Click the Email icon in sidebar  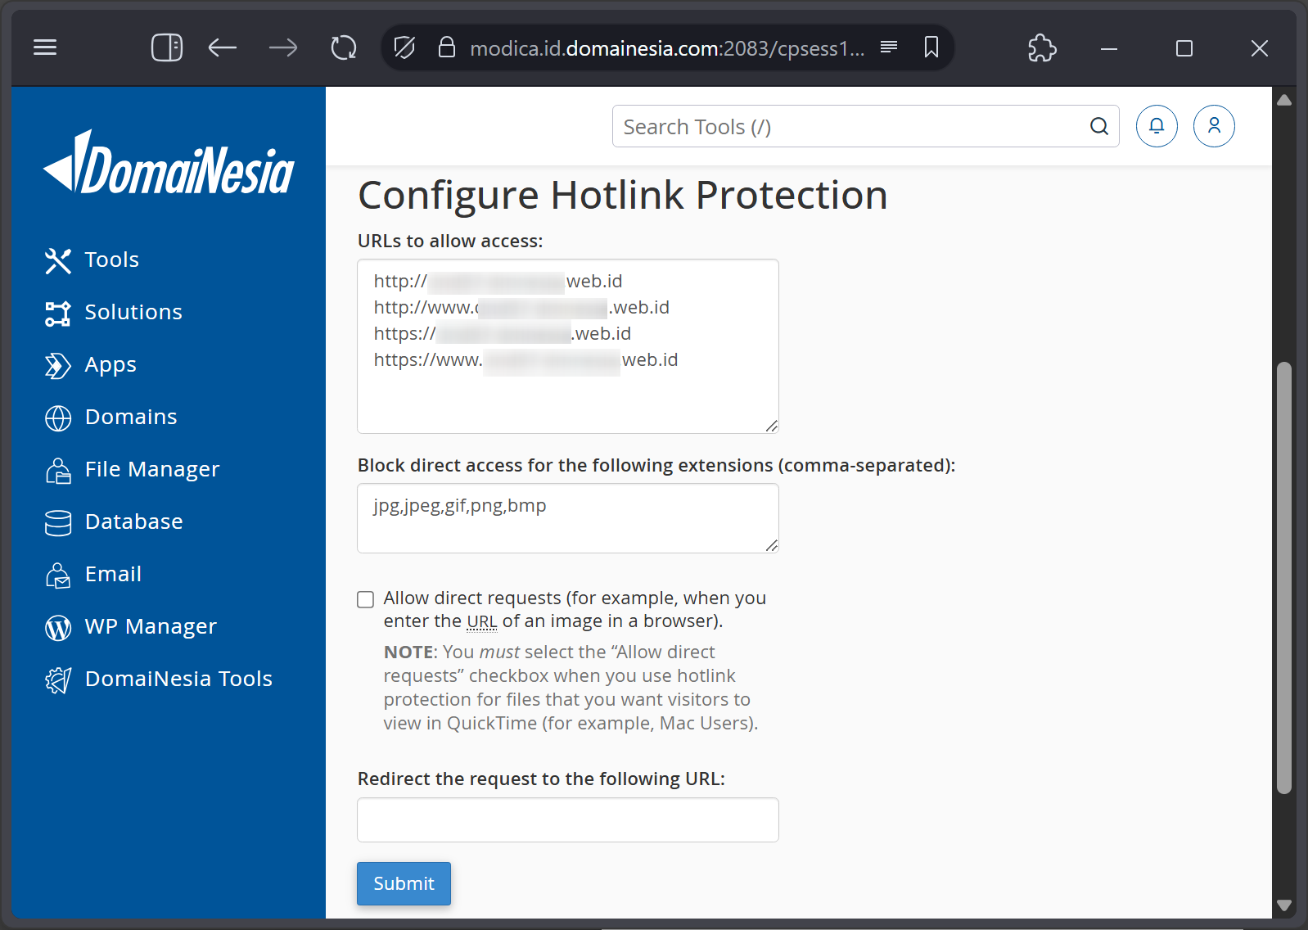[x=58, y=575]
